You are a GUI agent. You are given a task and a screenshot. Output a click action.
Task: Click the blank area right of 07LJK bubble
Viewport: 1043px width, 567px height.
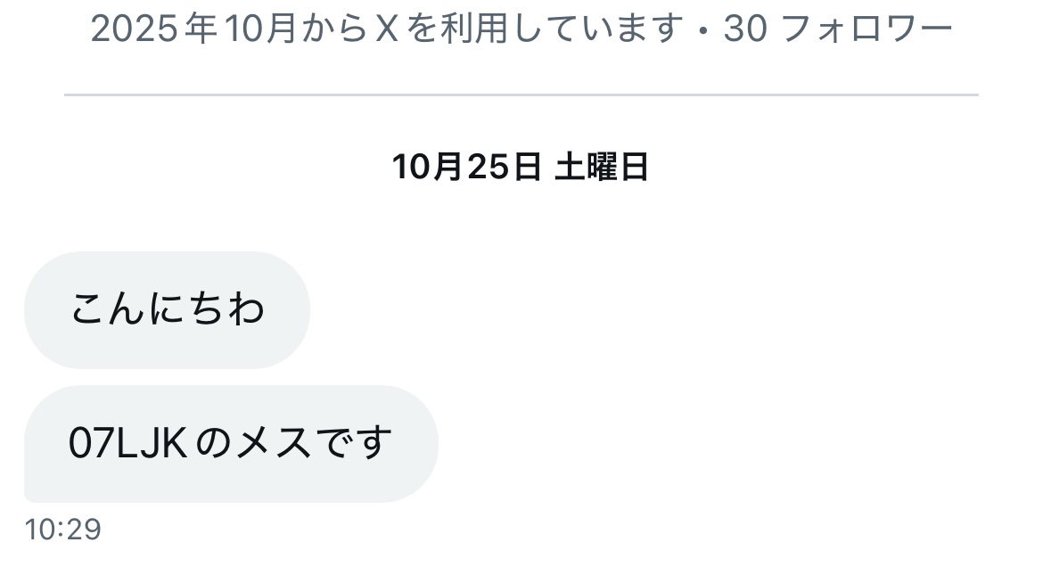(732, 443)
